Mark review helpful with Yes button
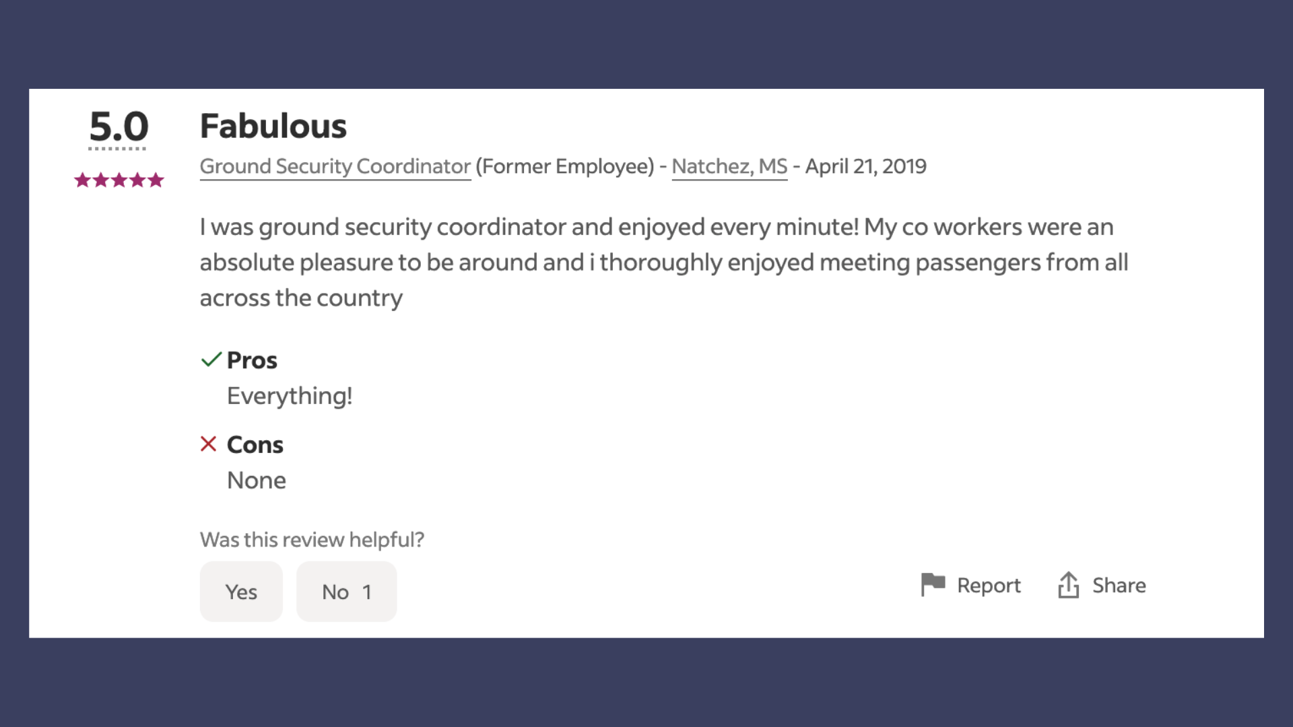 241,592
